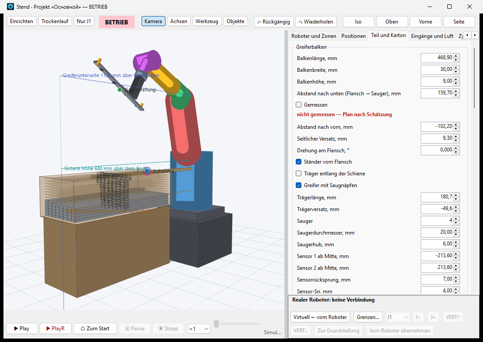Decrease Balkenbreite with the down spinner arrow

[x=456, y=72]
